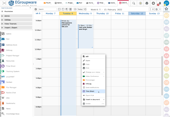
Task: Open Kanban from the left sidebar
Action: point(9,82)
